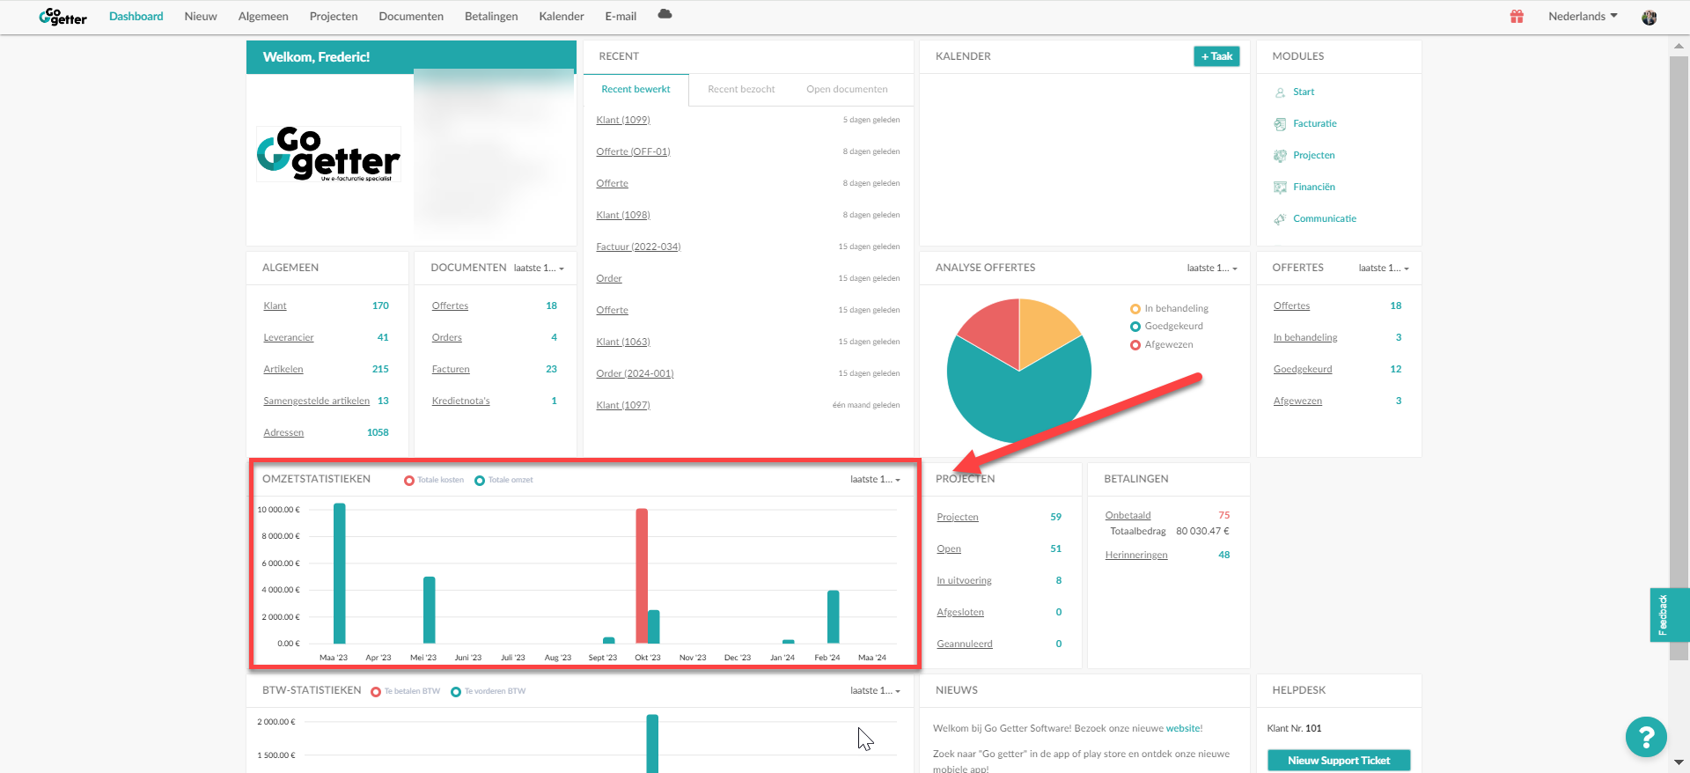
Task: Toggle Te betalen BTW legend
Action: tap(406, 691)
